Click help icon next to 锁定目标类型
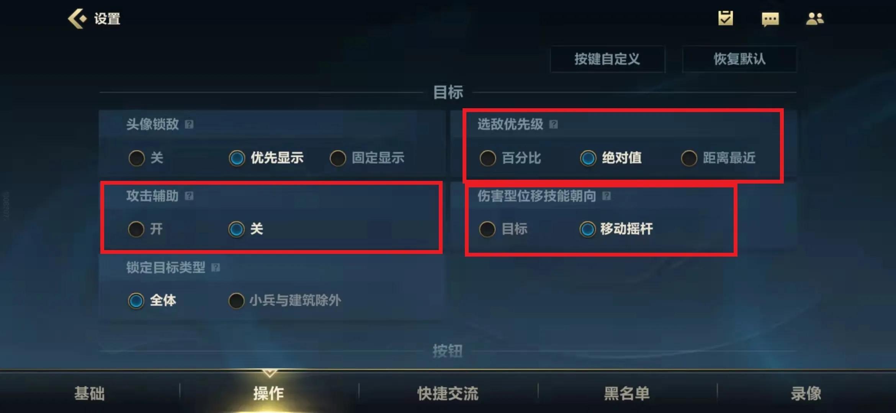Image resolution: width=896 pixels, height=413 pixels. pos(216,267)
